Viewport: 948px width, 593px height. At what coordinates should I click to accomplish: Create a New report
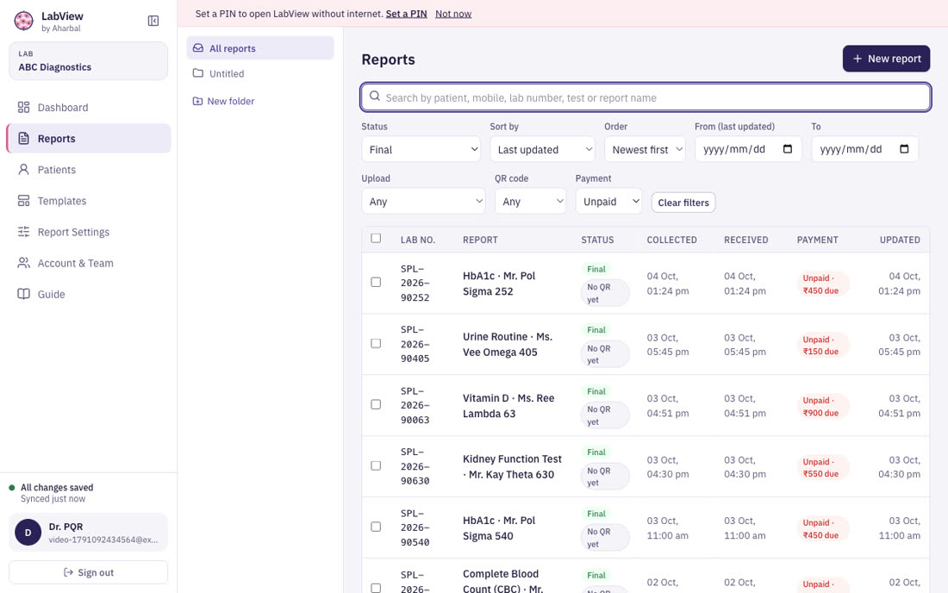[x=886, y=59]
